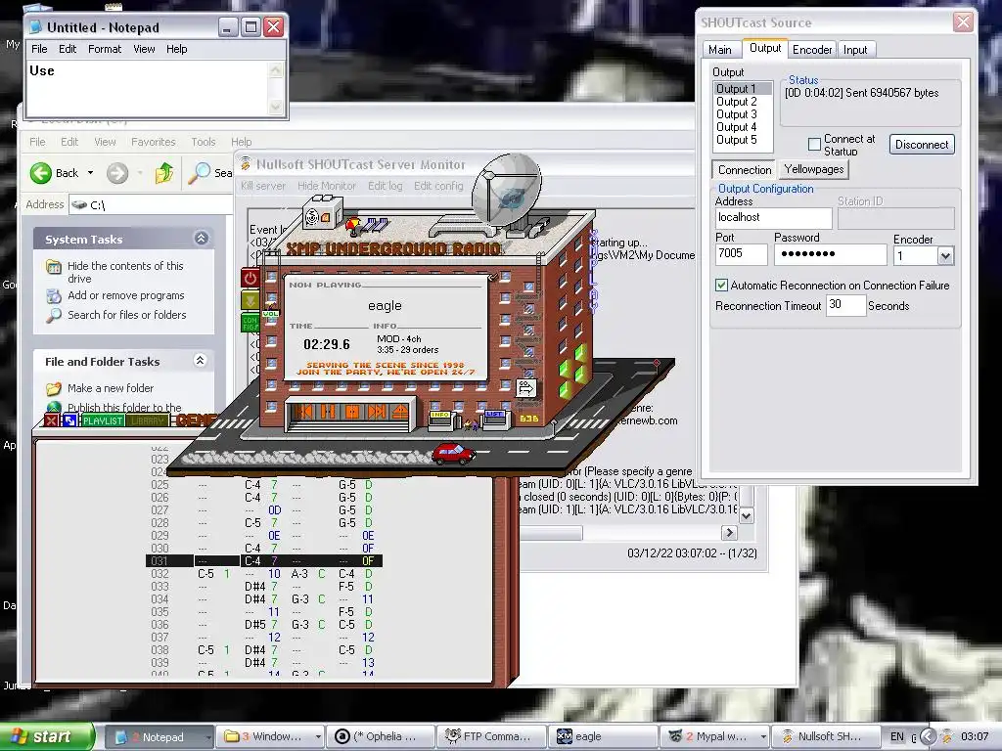Image resolution: width=1002 pixels, height=751 pixels.
Task: Open the Edit menu in Notepad
Action: tap(68, 49)
